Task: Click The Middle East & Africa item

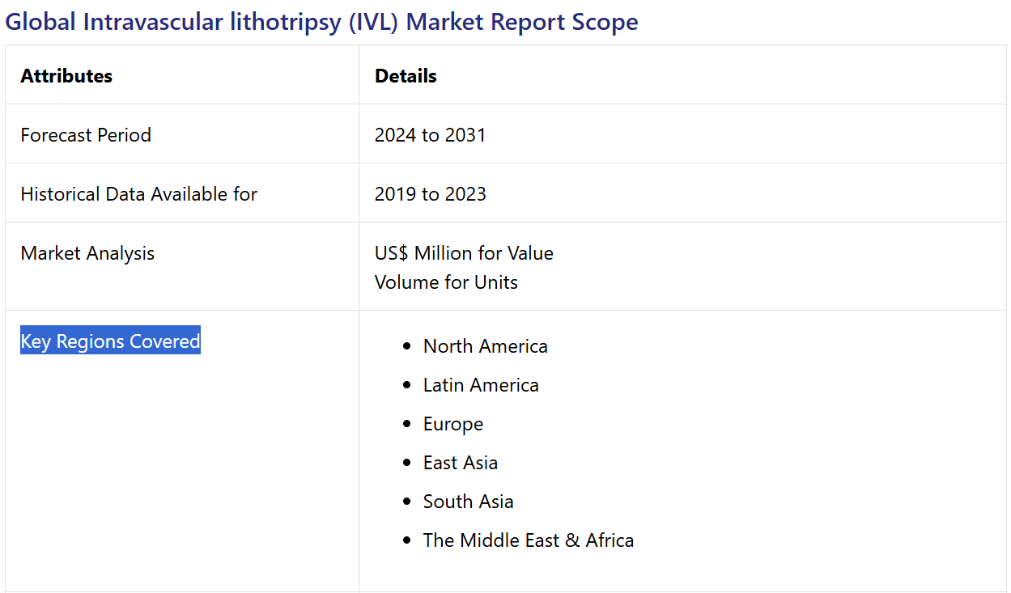Action: pyautogui.click(x=529, y=540)
